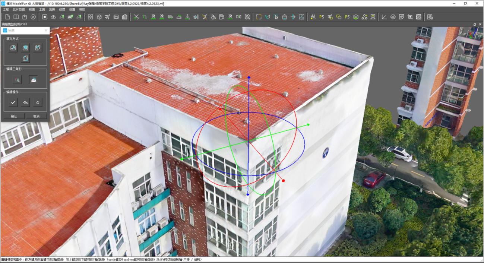Click the undo arrow under 编辑操作
Image resolution: width=484 pixels, height=263 pixels.
[x=25, y=102]
